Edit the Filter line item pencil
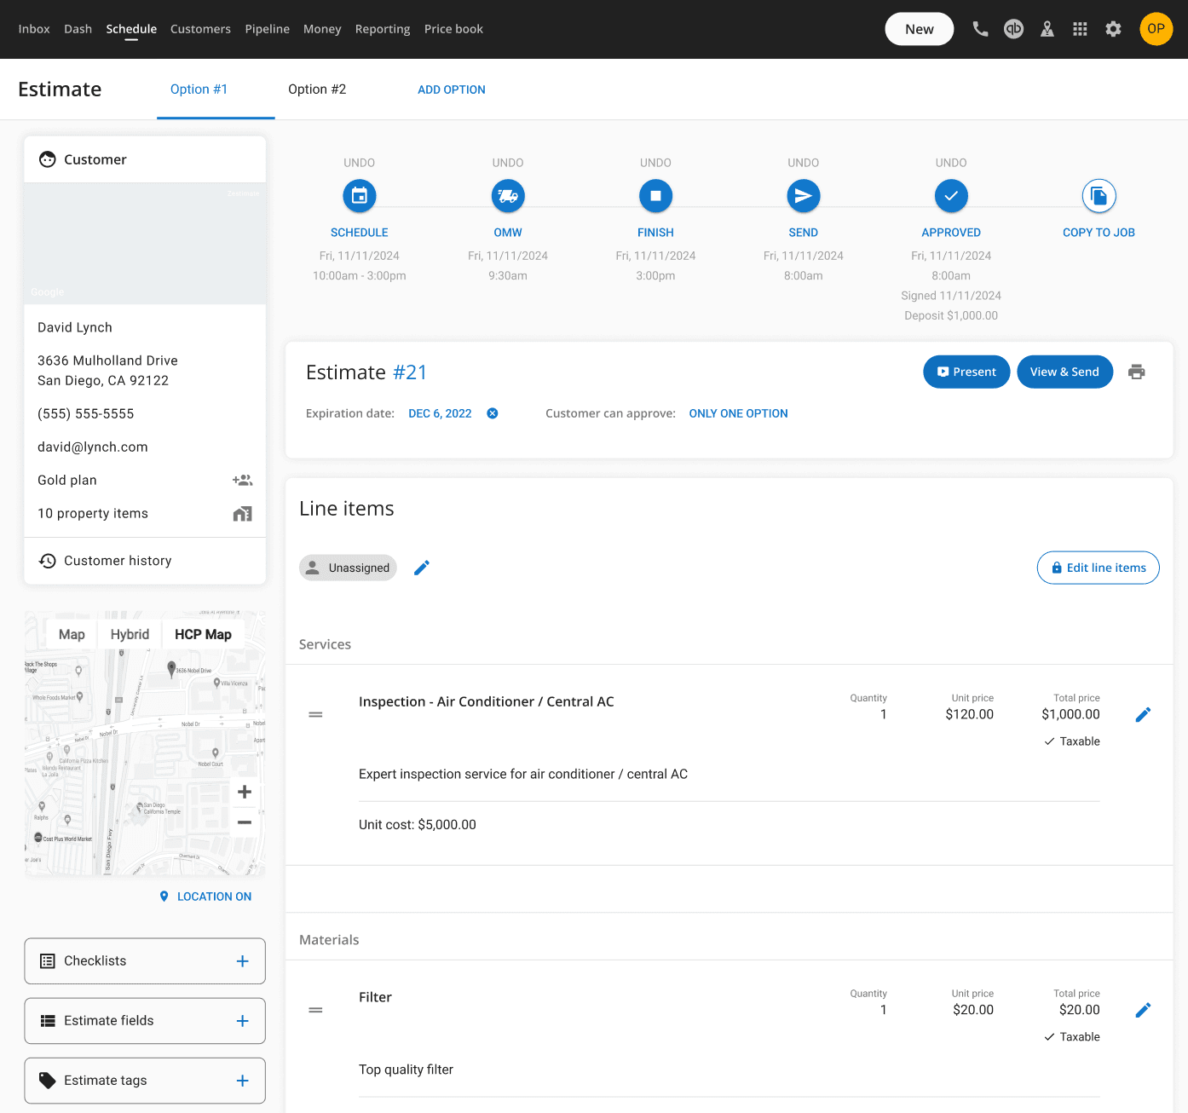 (x=1143, y=1010)
